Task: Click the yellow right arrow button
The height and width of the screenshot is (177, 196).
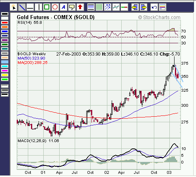Action: click(x=144, y=7)
